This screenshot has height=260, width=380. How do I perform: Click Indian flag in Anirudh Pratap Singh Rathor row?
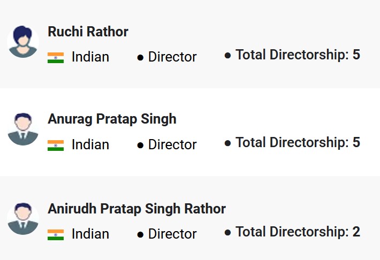tap(56, 234)
